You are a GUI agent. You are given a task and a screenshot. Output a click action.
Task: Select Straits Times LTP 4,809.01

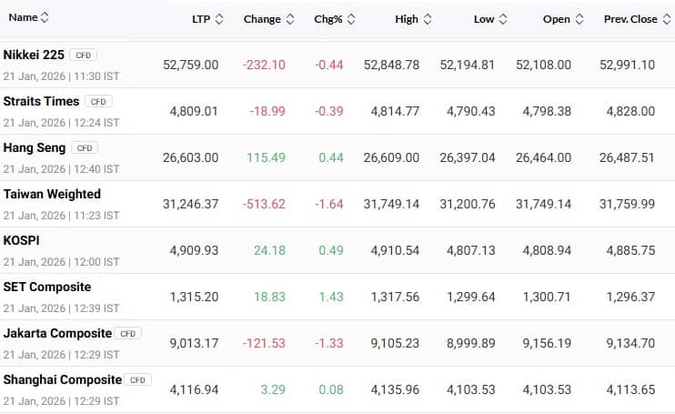pyautogui.click(x=194, y=111)
